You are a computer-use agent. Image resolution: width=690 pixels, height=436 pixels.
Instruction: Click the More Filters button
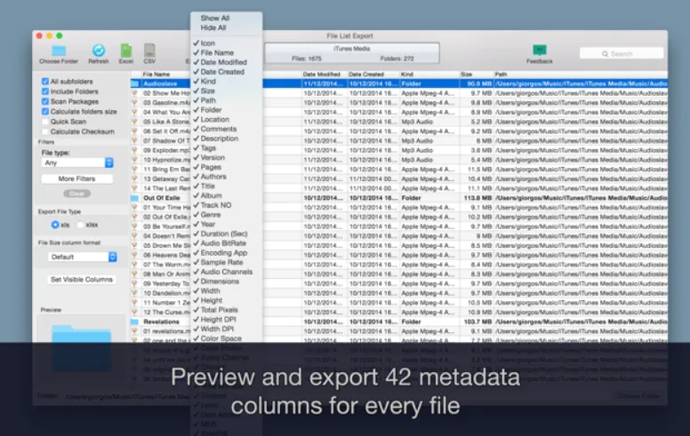click(77, 178)
